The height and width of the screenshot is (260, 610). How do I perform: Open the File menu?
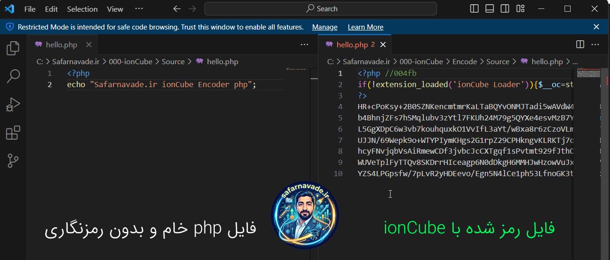click(x=30, y=9)
